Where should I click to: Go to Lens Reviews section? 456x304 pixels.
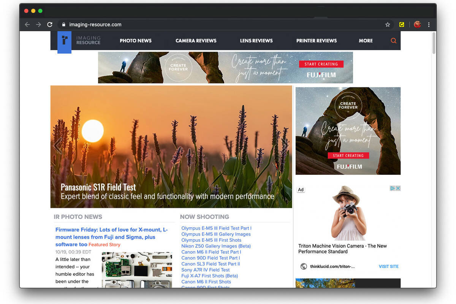[256, 41]
